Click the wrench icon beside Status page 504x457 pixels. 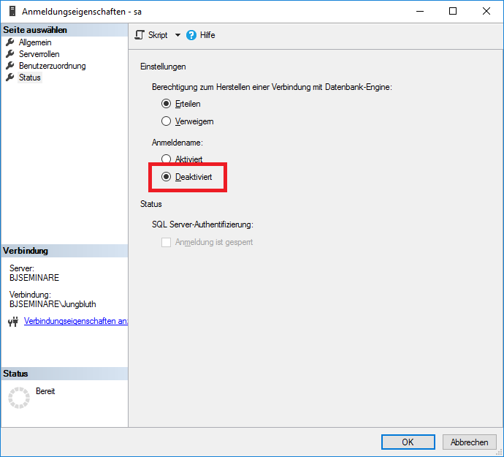click(10, 78)
